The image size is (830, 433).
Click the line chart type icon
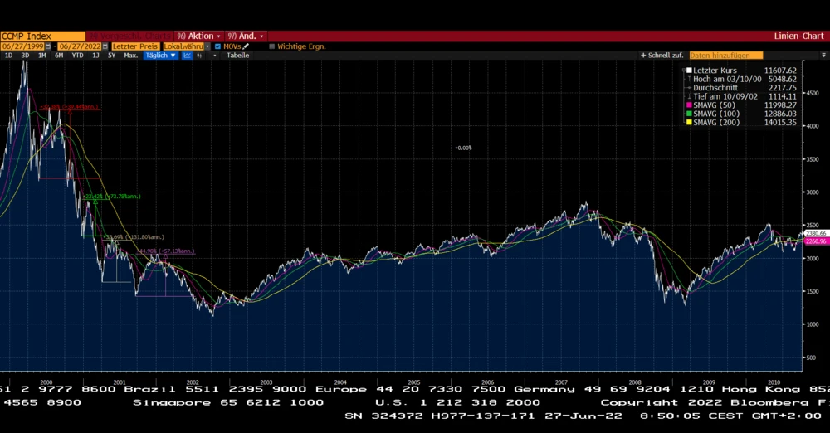tap(188, 56)
